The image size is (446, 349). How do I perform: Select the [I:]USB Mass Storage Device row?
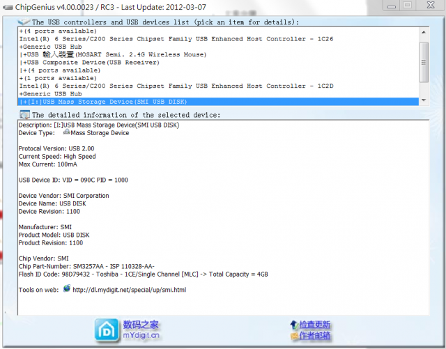tap(218, 102)
